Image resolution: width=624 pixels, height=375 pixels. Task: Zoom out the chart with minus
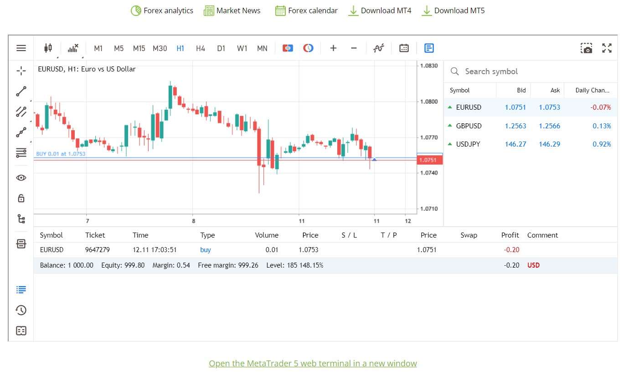[354, 48]
